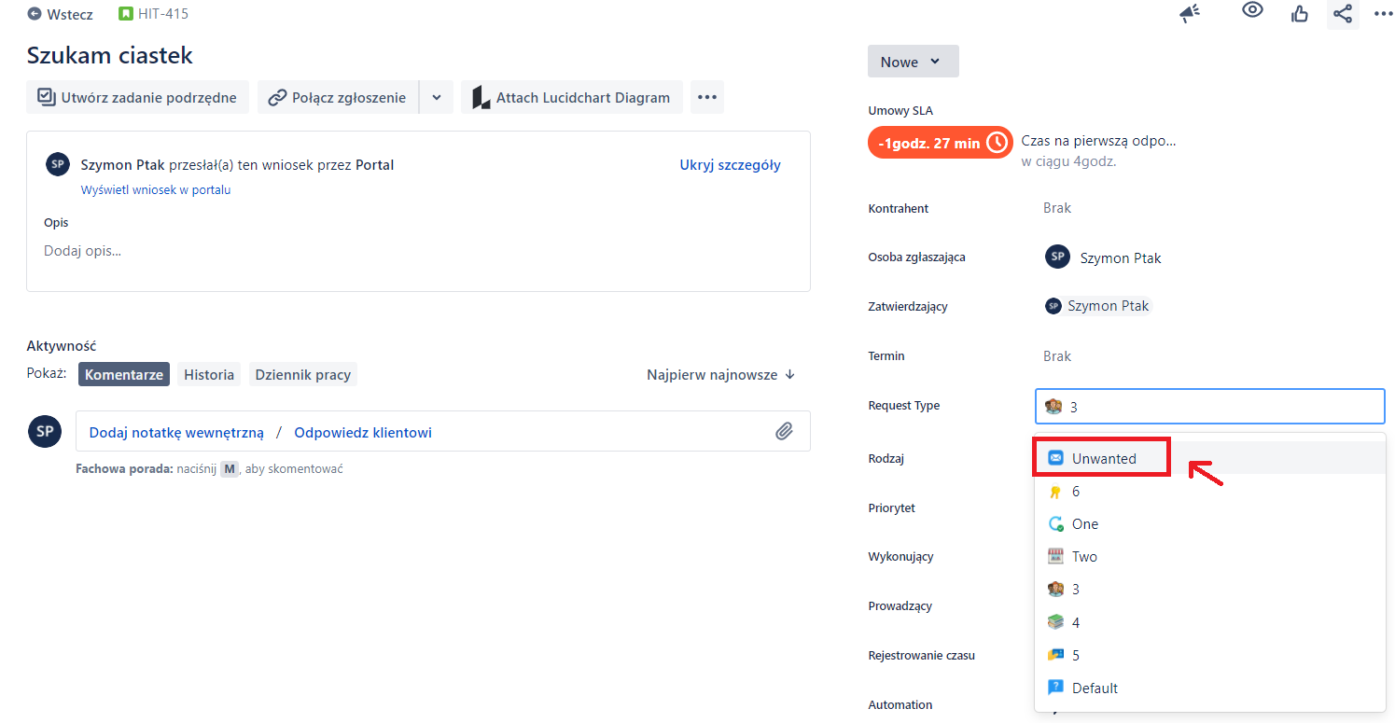Image resolution: width=1395 pixels, height=723 pixels.
Task: Open the share icon menu
Action: point(1343,13)
